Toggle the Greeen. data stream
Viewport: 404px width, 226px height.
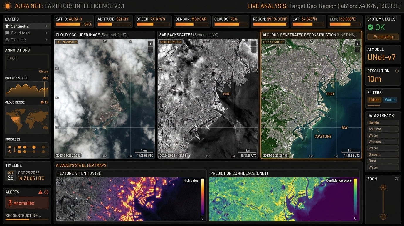pos(383,154)
